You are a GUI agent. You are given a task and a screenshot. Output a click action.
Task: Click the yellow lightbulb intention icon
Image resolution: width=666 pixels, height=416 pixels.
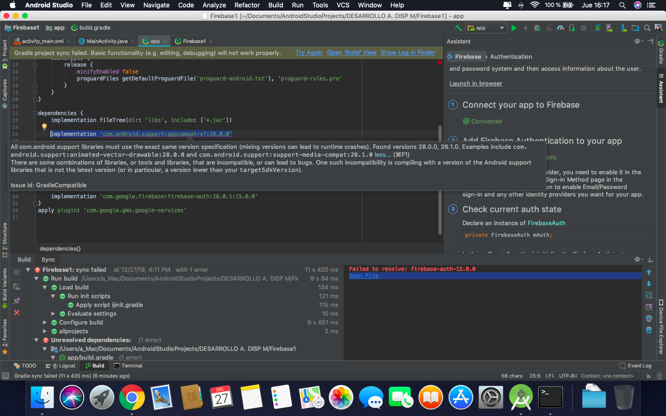pos(44,126)
